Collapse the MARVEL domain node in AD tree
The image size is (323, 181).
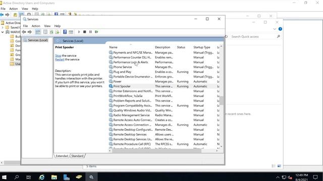3,32
